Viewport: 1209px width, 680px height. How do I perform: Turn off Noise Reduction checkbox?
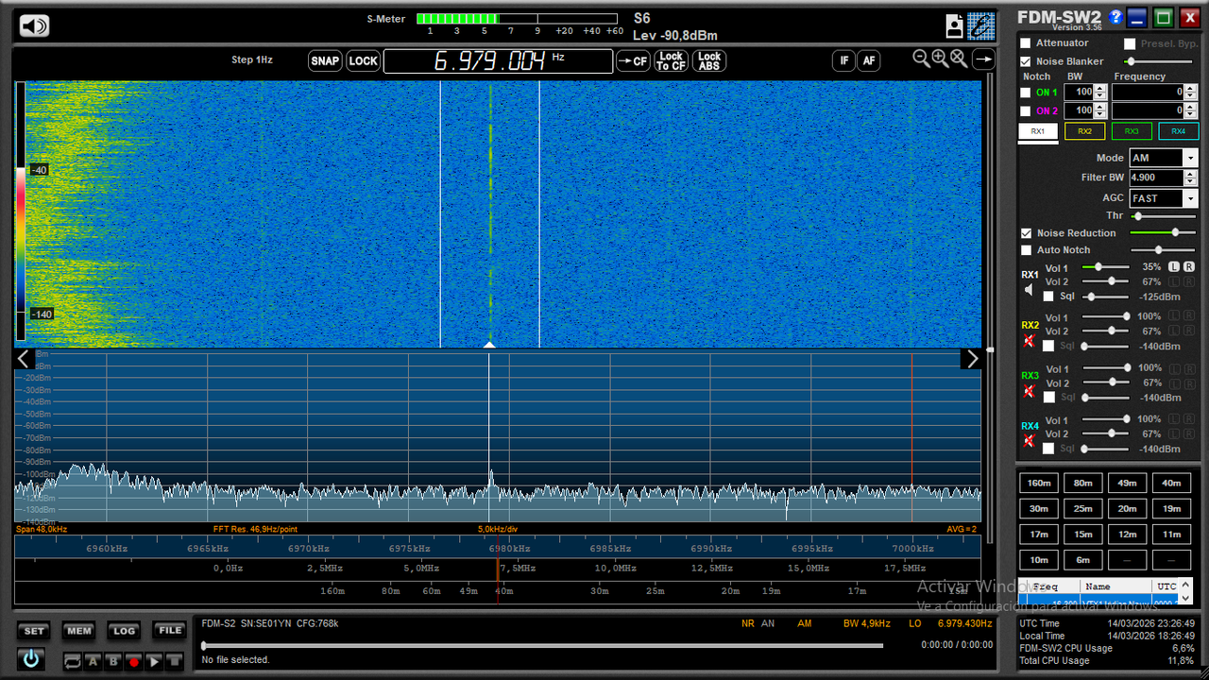point(1026,233)
